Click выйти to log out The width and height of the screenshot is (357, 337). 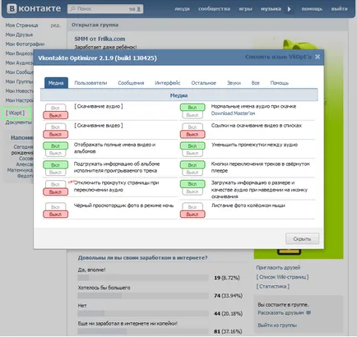(339, 9)
